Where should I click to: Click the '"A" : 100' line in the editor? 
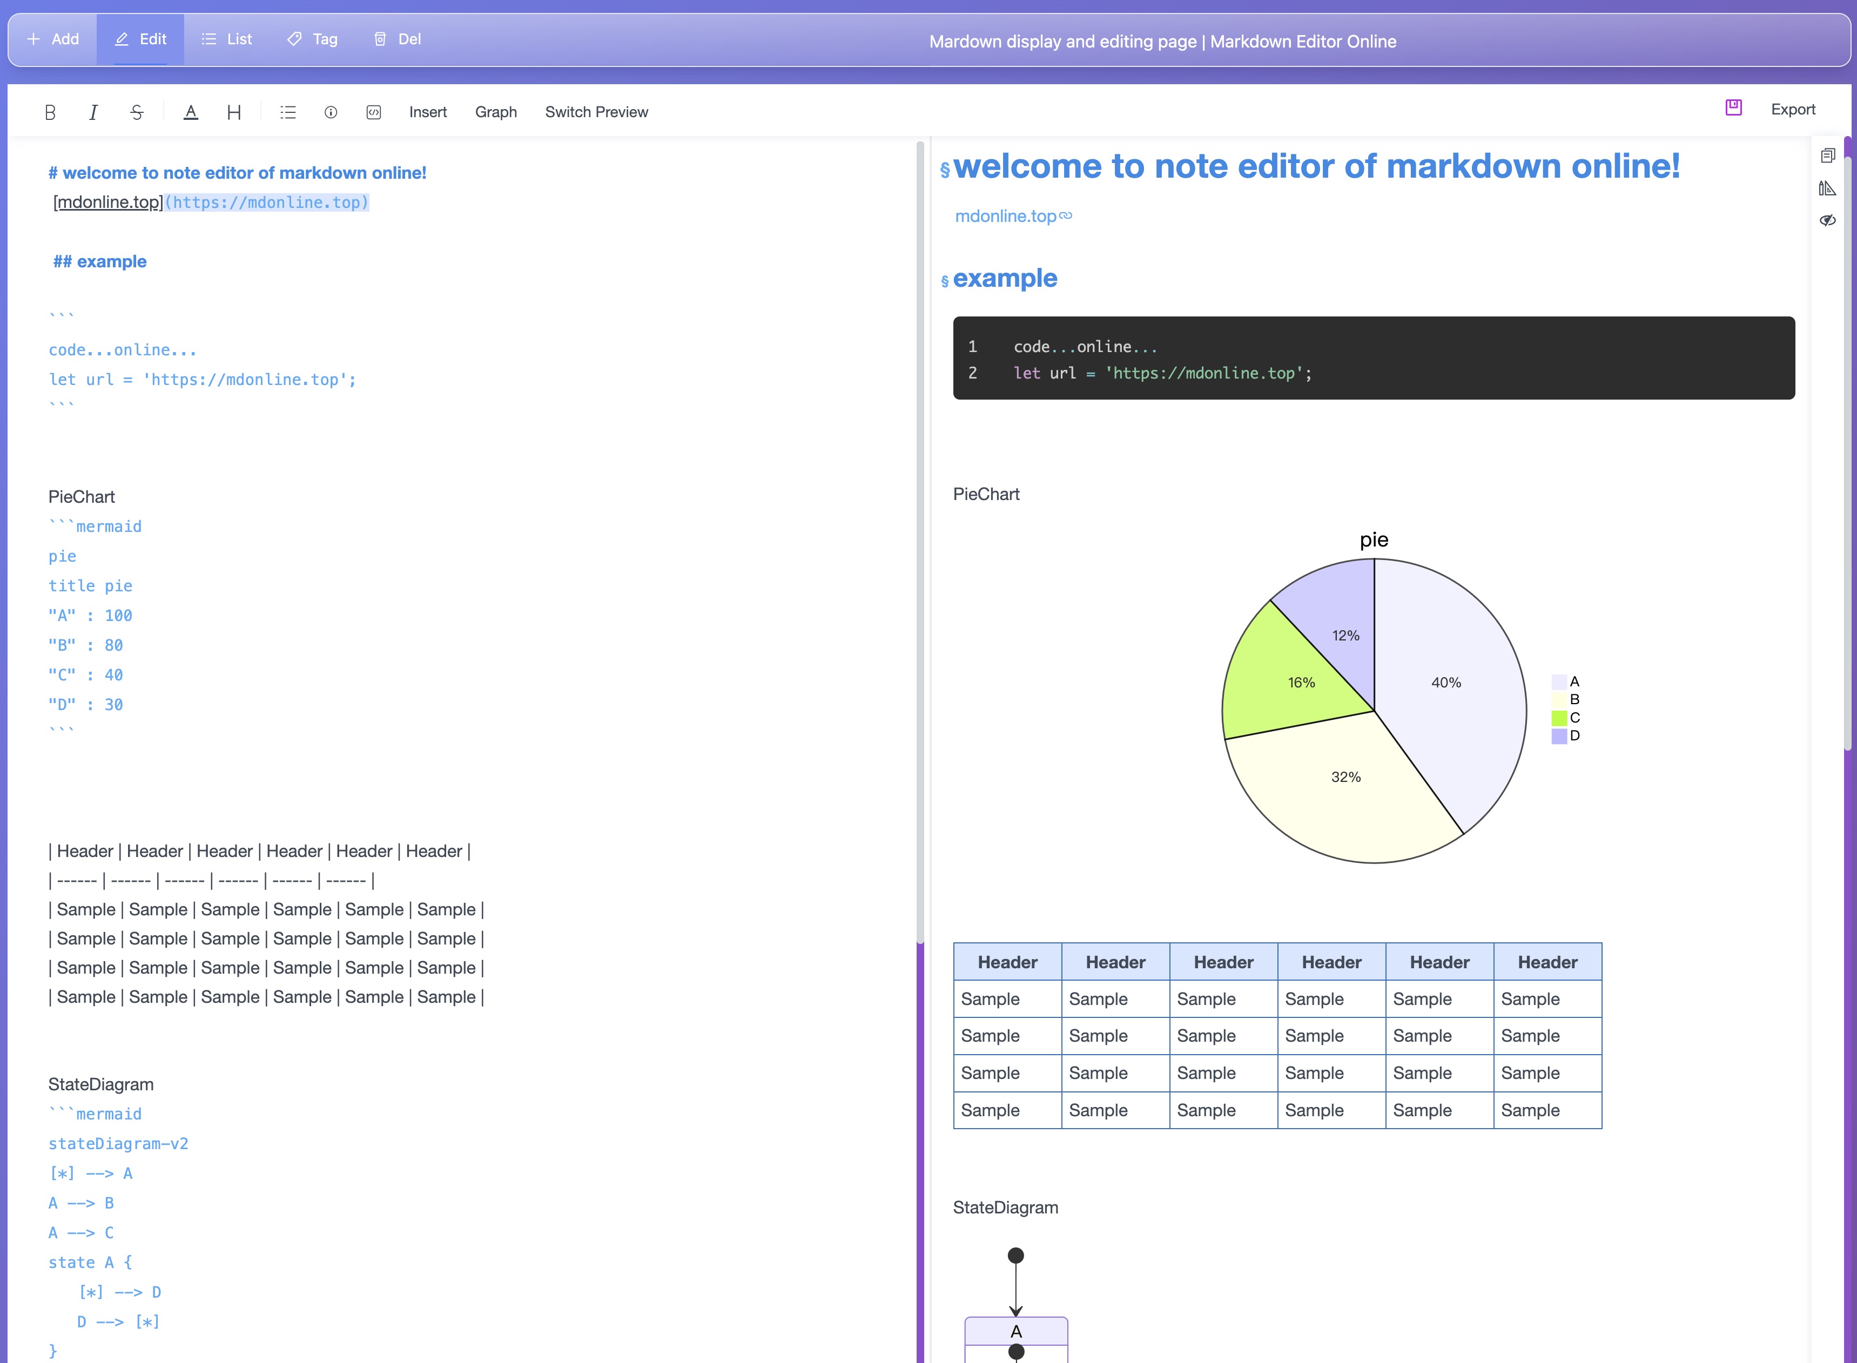click(90, 616)
